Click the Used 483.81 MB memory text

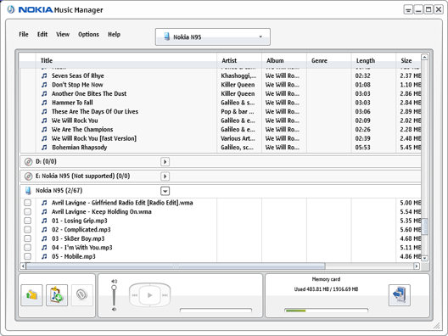coord(326,289)
